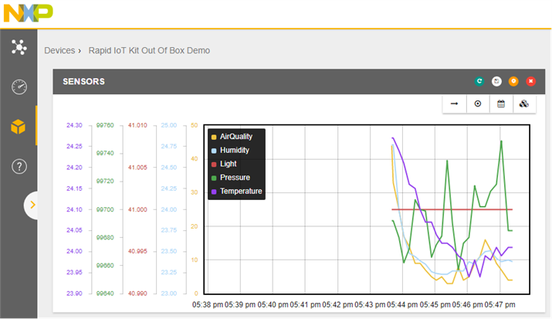Close the Sensors widget with the red X
Screen dimensions: 552x319
(531, 81)
